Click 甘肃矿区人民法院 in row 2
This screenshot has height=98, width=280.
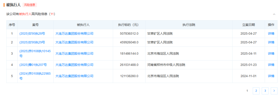point(160,42)
